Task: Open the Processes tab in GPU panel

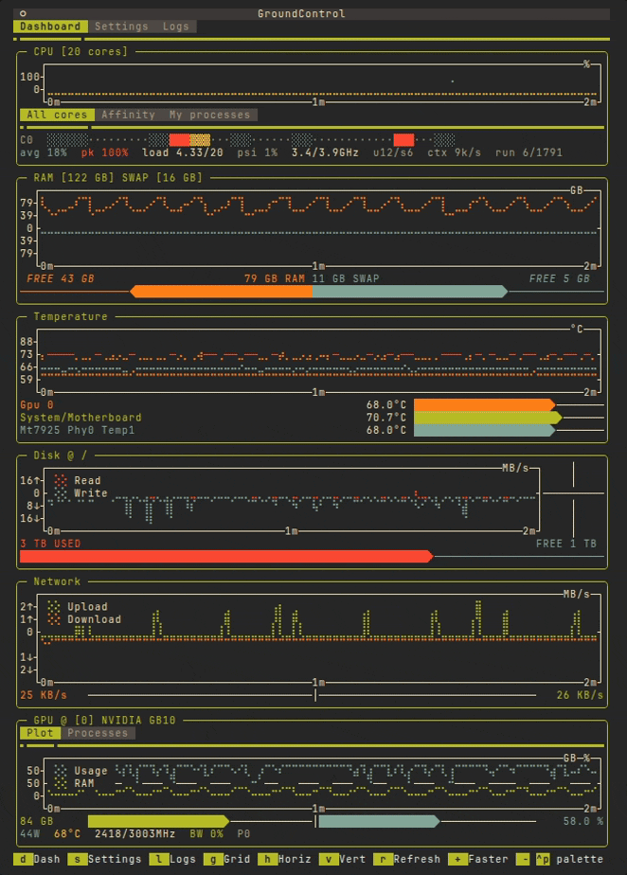Action: coord(98,733)
